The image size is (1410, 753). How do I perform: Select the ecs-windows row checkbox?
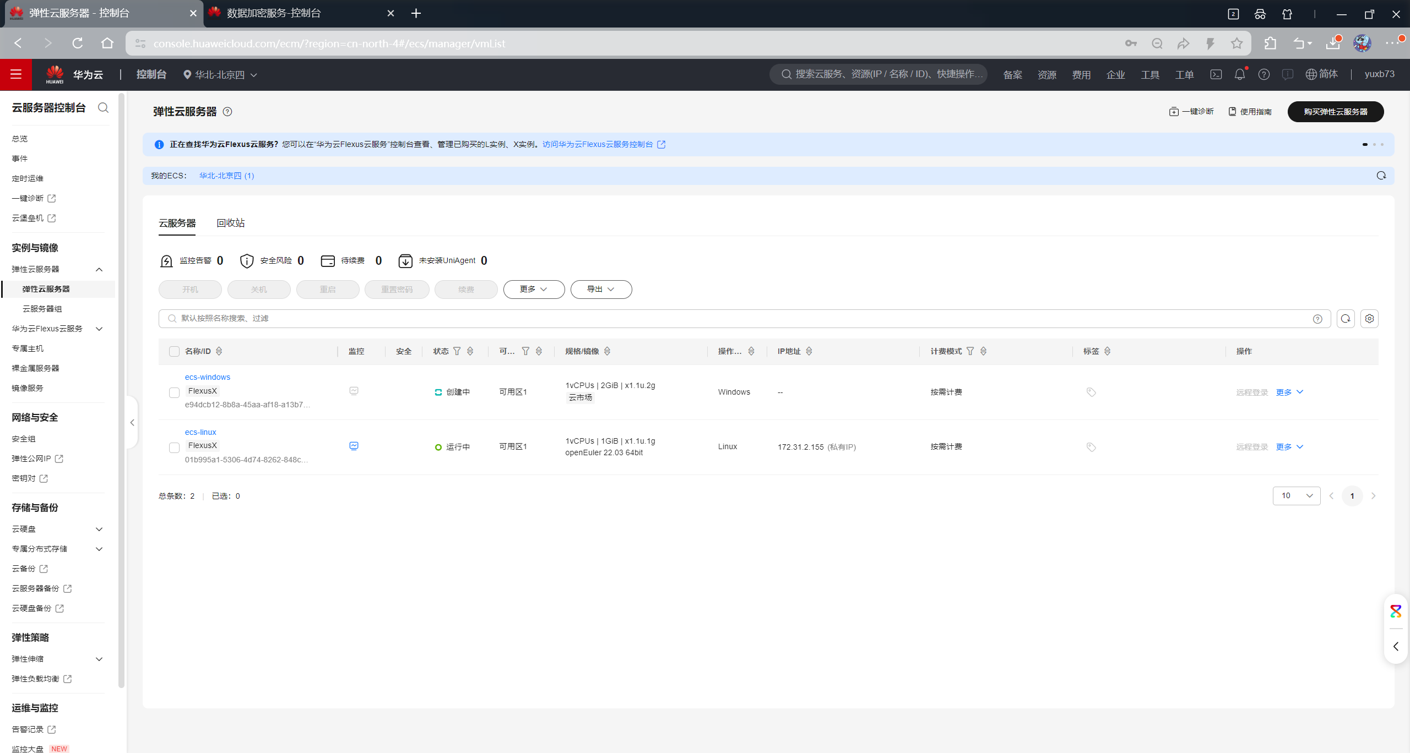[x=174, y=392]
